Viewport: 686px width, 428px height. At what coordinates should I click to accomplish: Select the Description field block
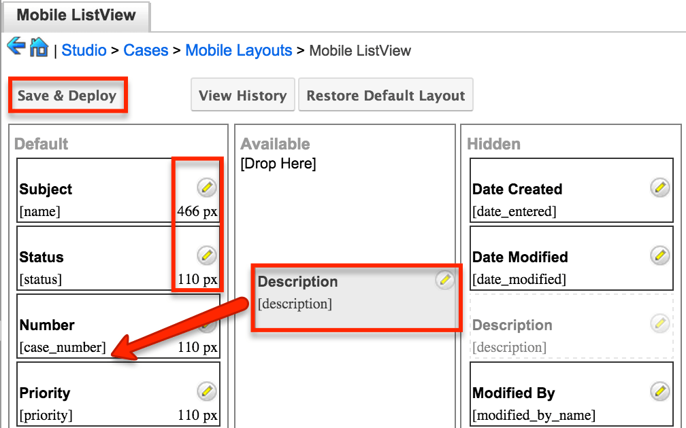tap(340, 292)
